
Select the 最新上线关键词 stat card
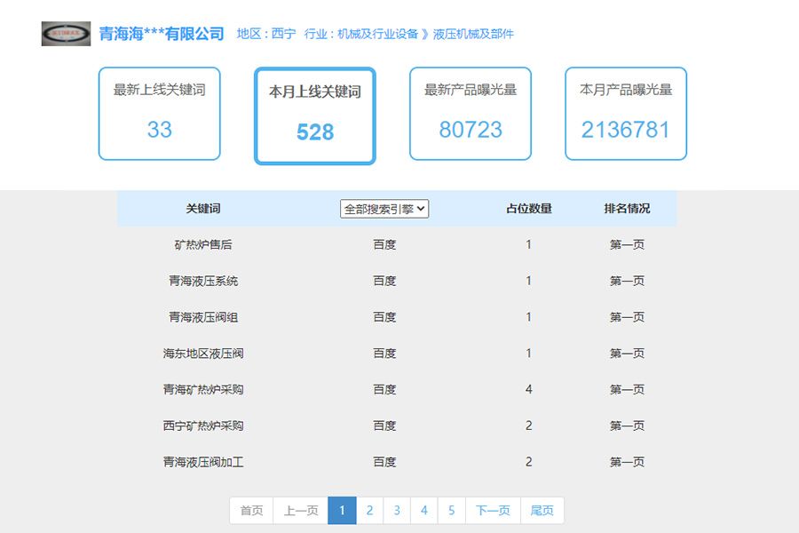[159, 114]
